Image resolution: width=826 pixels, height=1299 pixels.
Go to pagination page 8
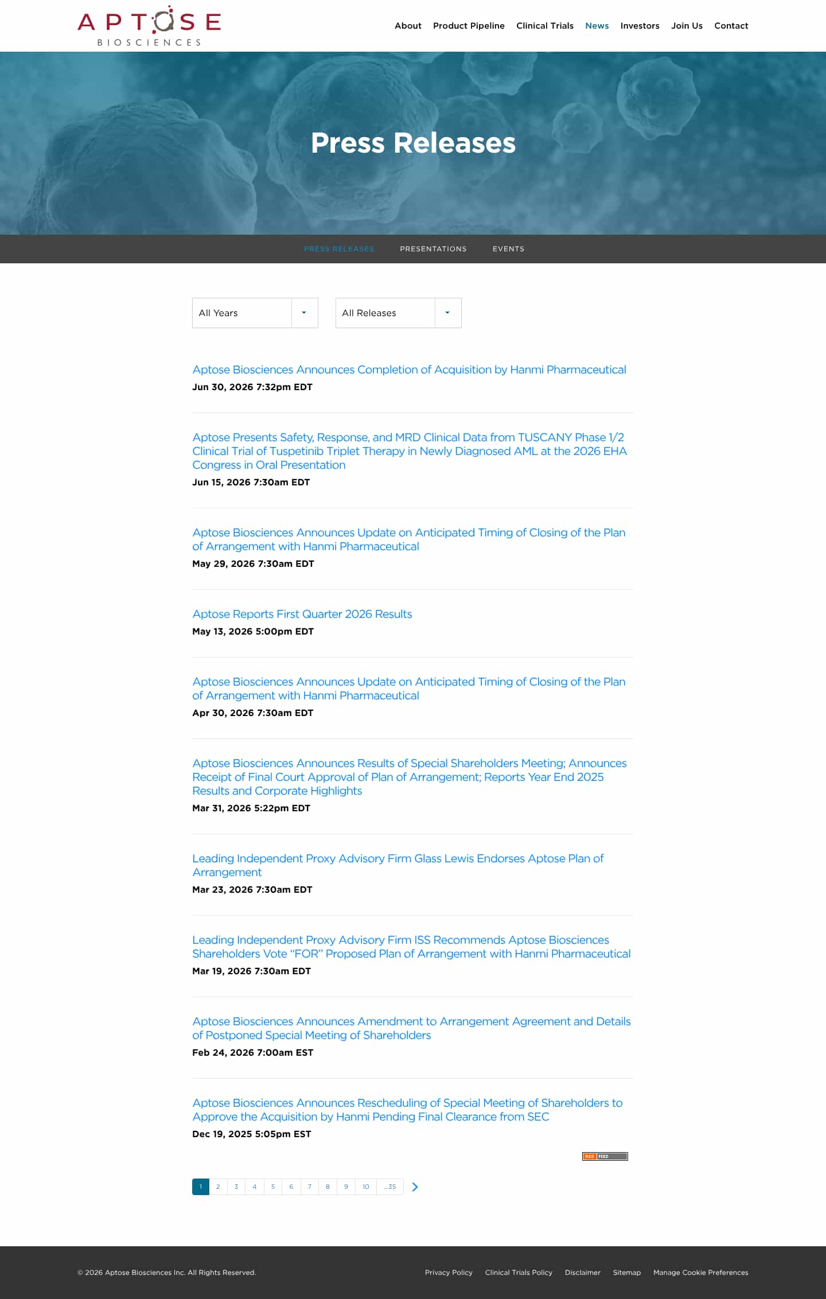[328, 1187]
